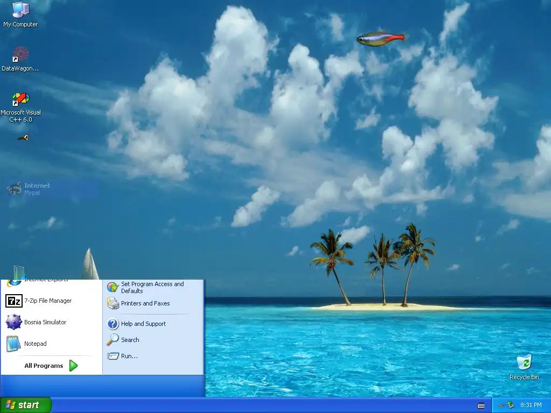Open the Recycle Bin desktop icon
The height and width of the screenshot is (413, 551).
pyautogui.click(x=524, y=362)
